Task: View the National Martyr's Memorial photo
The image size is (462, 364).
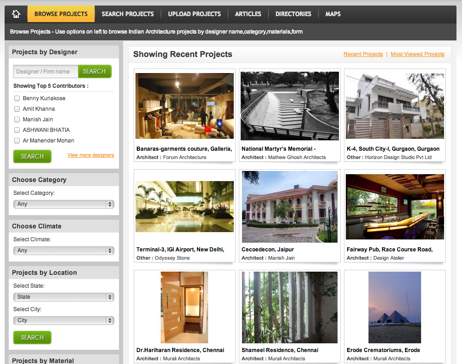Action: (x=290, y=106)
